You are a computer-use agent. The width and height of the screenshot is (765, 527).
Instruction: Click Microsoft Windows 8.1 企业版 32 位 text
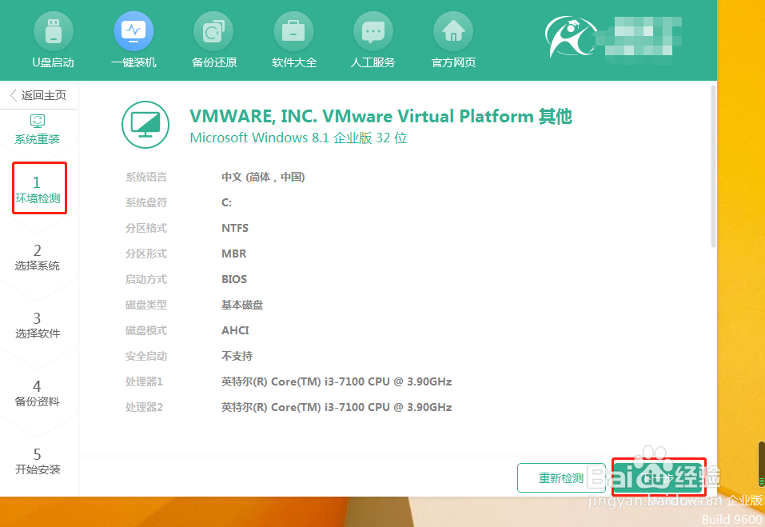[298, 138]
